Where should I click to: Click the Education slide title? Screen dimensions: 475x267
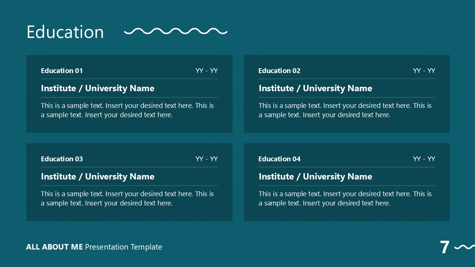(x=65, y=32)
